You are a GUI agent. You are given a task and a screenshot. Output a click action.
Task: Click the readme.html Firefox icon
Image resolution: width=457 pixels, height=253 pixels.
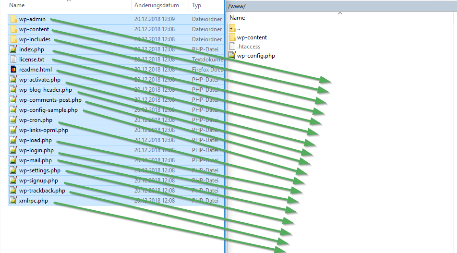13,69
